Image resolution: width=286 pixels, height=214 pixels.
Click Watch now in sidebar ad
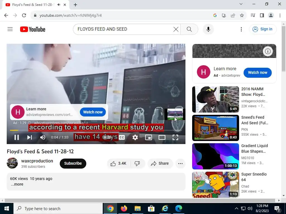pos(257,72)
